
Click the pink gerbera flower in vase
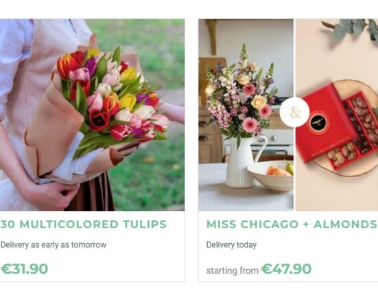click(250, 126)
